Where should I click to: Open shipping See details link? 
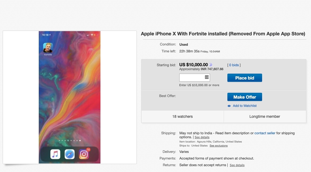click(x=202, y=137)
